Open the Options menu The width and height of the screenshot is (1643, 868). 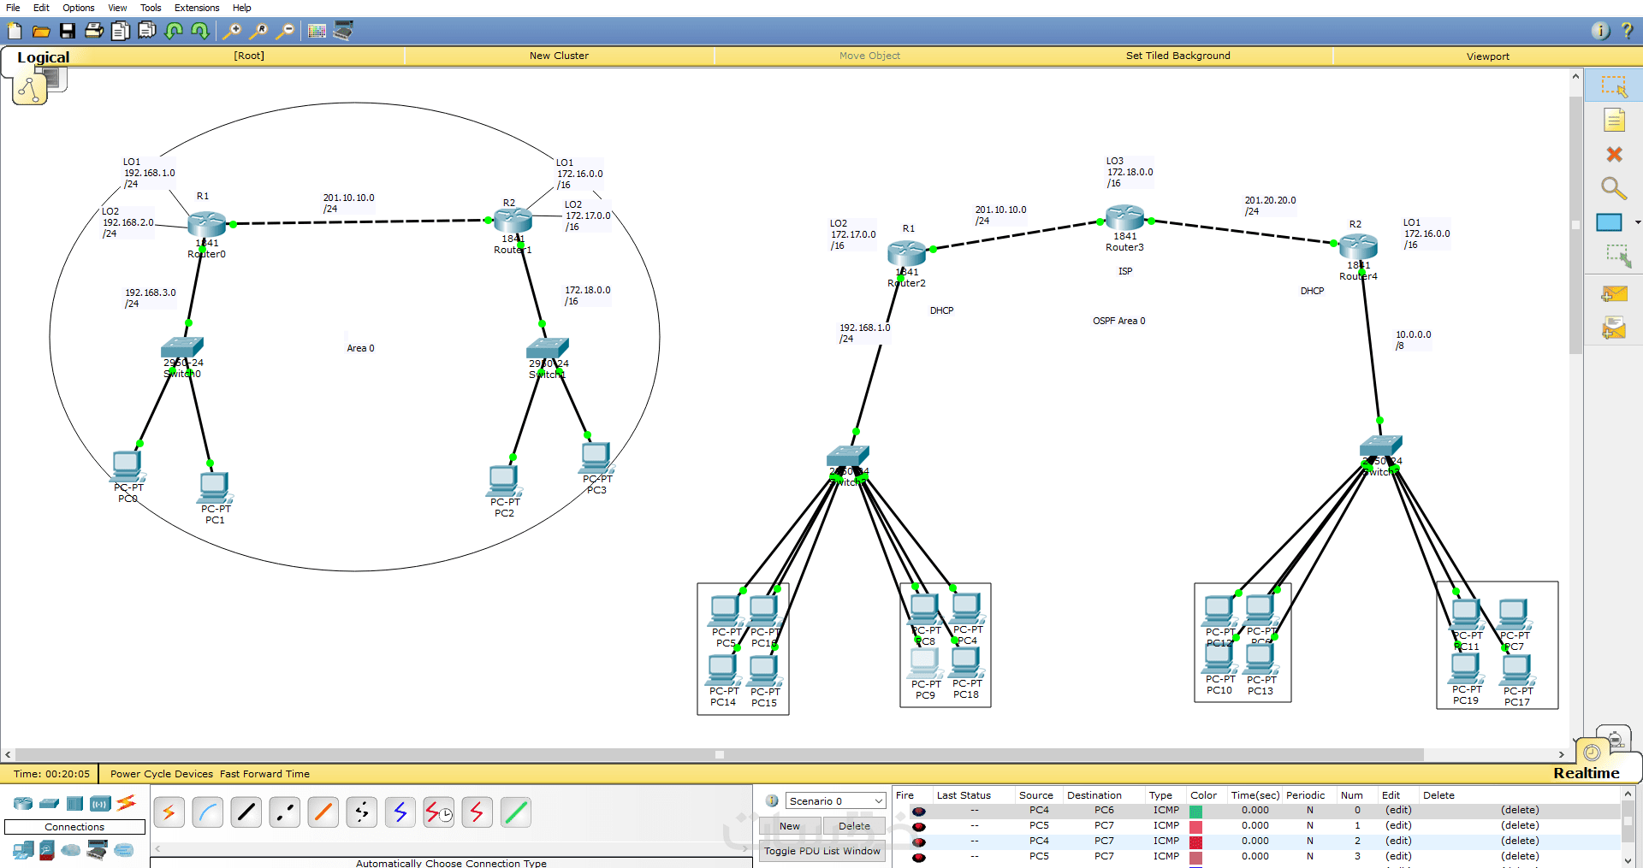pos(79,8)
